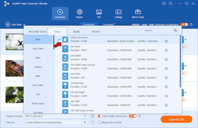This screenshot has height=128, width=198.
Task: Select the AV1 MP4 format icon
Action: pos(65,76)
